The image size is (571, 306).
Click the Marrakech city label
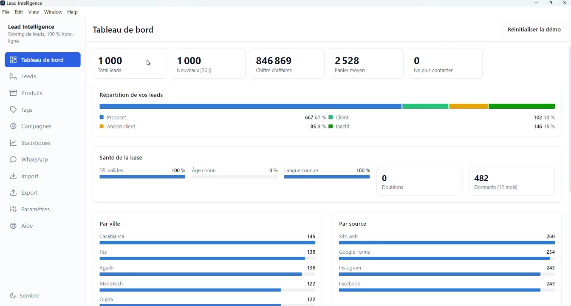tap(111, 283)
